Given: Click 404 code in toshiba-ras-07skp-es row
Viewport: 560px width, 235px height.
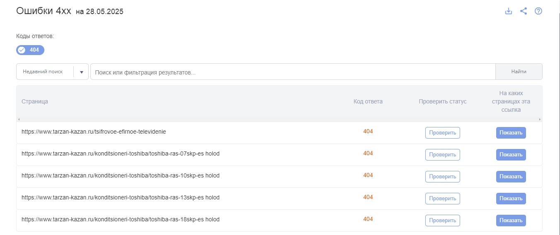Looking at the screenshot, I should click(x=368, y=153).
